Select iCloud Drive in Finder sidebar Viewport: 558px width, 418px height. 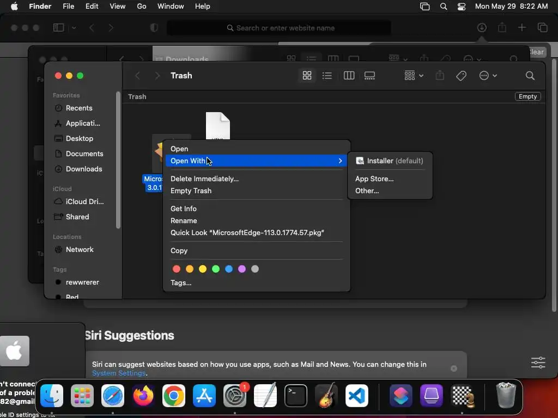click(x=78, y=201)
